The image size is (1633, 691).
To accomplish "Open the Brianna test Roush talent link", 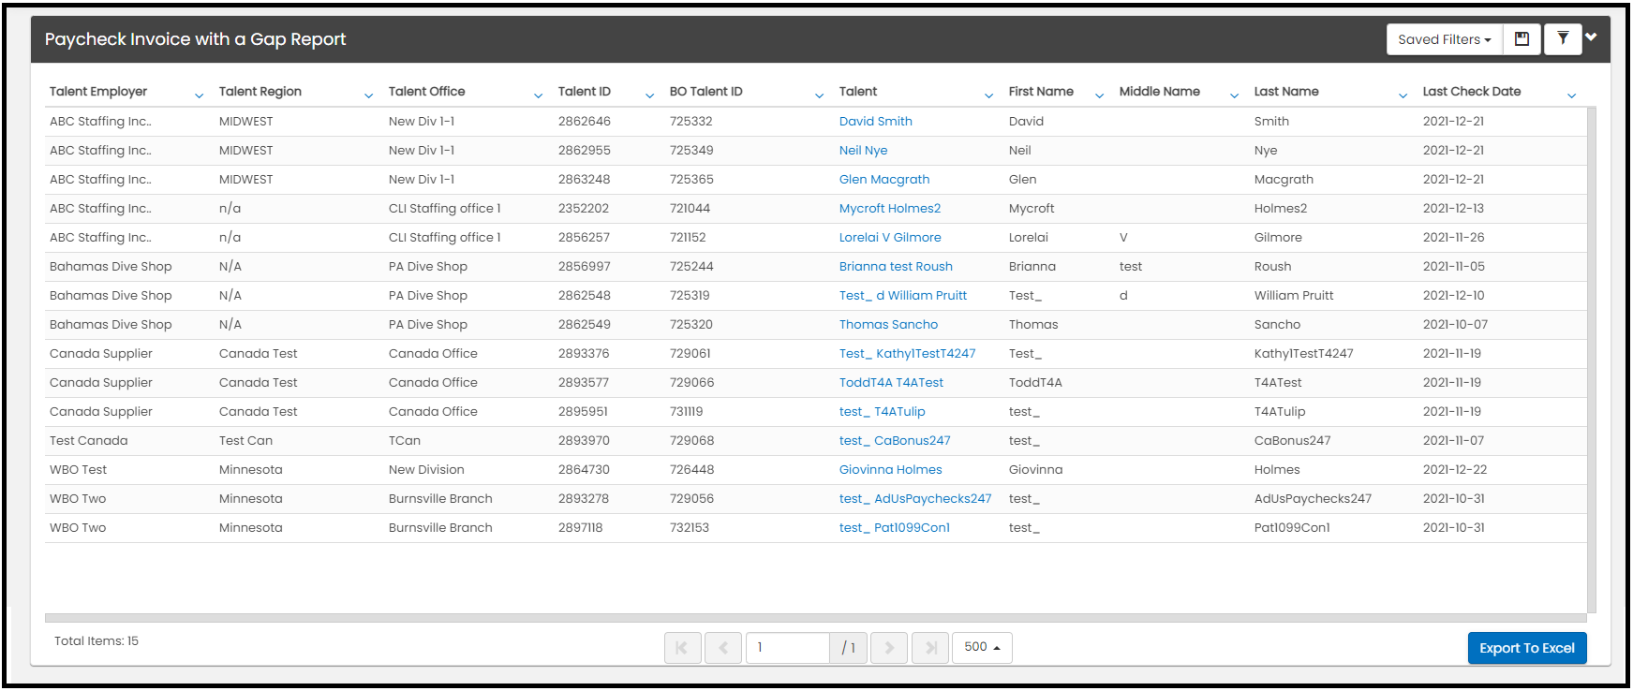I will tap(896, 266).
